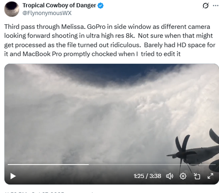Click the Grok slashed-circle icon
Image resolution: width=219 pixels, height=193 pixels.
click(x=205, y=6)
